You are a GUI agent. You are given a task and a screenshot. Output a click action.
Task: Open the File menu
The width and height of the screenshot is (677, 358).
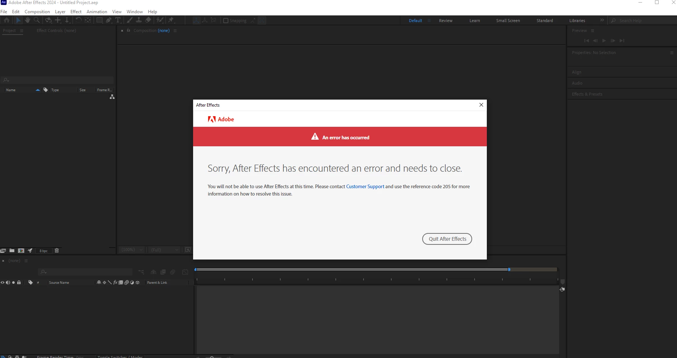(x=4, y=12)
